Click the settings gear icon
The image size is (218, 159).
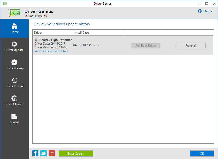tap(200, 11)
